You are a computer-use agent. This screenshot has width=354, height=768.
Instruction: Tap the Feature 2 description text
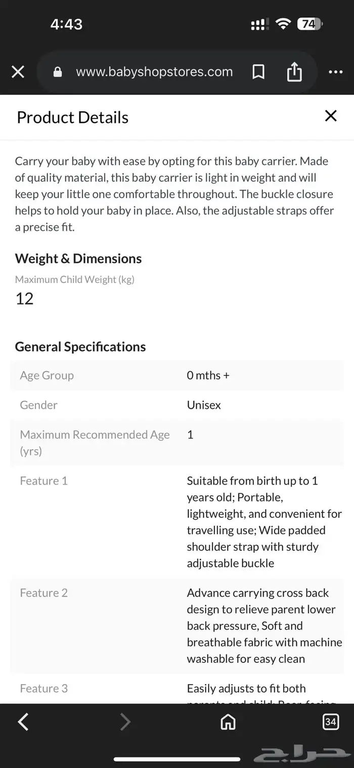click(263, 625)
